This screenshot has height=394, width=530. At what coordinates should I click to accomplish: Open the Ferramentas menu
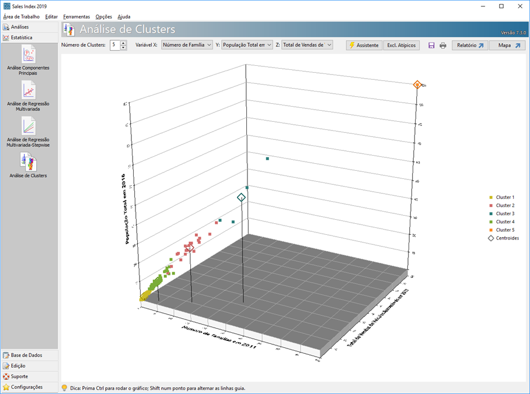(76, 17)
